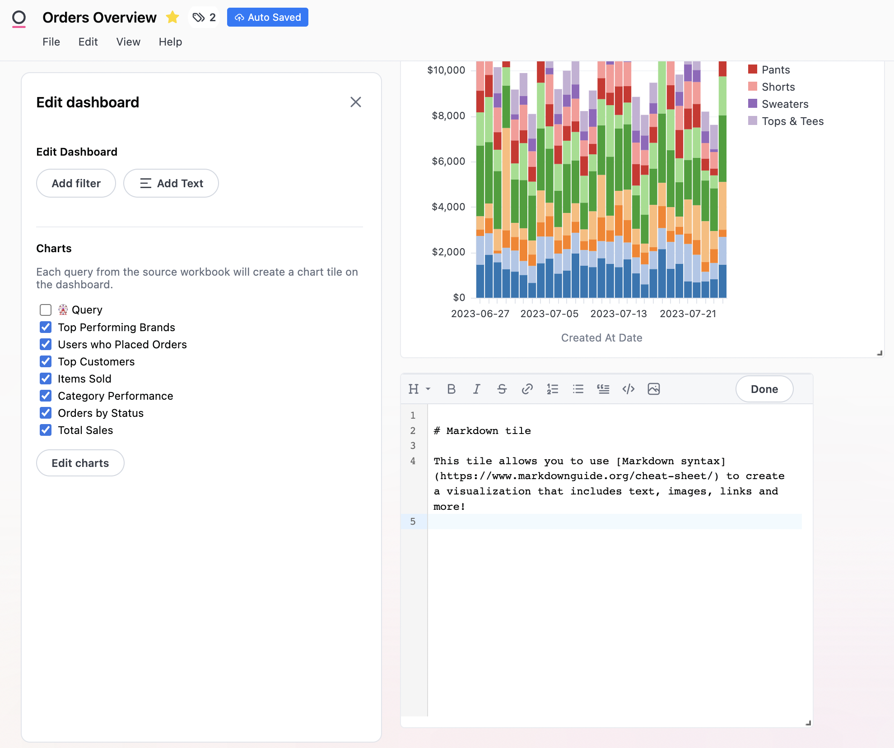Click the app logo circle icon
The height and width of the screenshot is (748, 894).
[x=19, y=18]
